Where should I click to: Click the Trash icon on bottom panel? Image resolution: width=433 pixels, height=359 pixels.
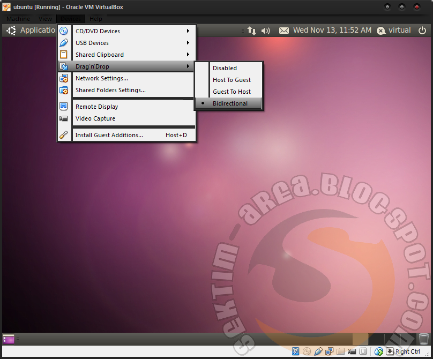(423, 339)
